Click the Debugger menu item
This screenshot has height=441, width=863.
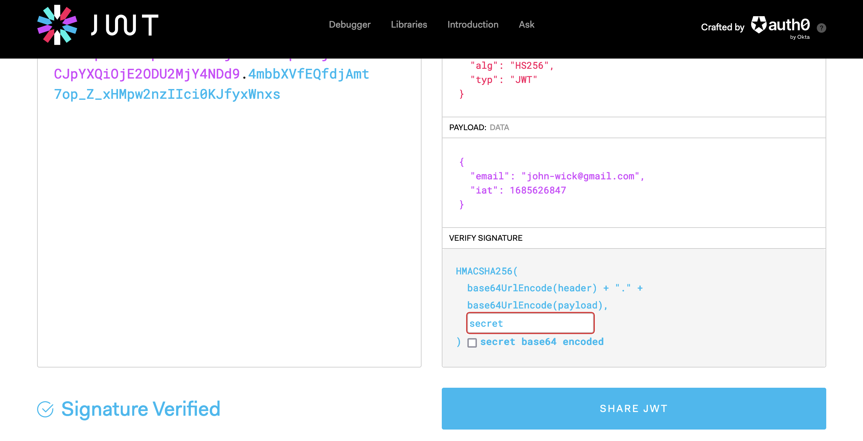click(x=350, y=24)
